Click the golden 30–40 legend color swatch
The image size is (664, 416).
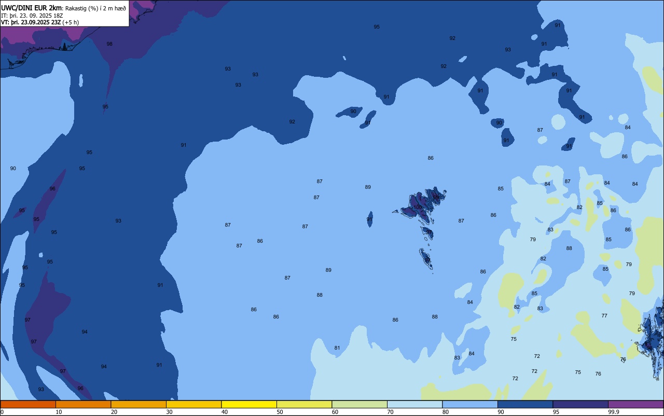pos(193,404)
